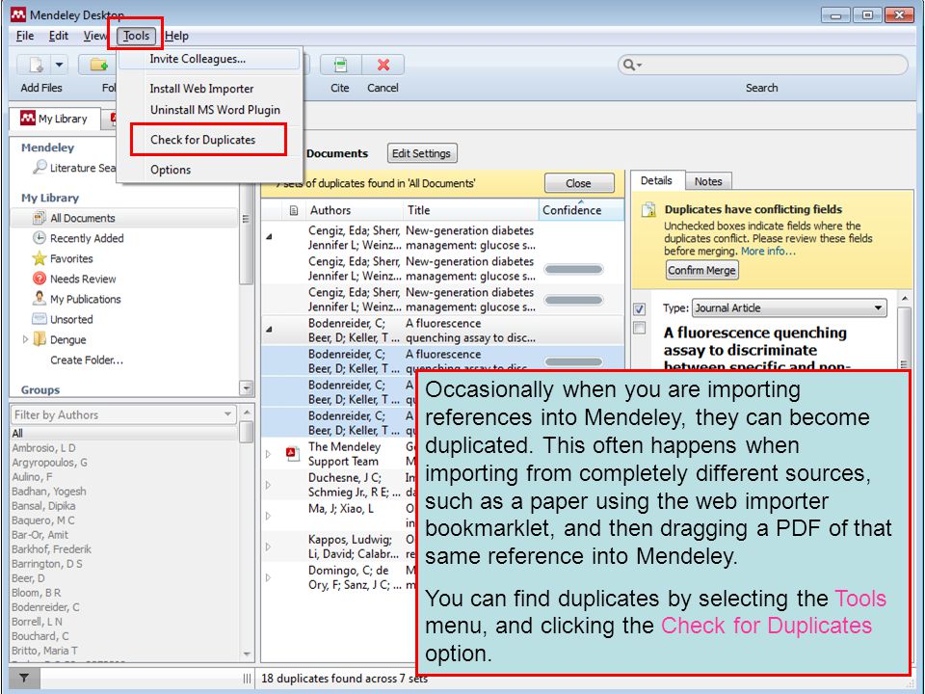Click the Unsorted folder icon
This screenshot has width=925, height=694.
[39, 319]
